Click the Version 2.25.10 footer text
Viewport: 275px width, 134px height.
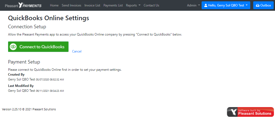tap(29, 109)
